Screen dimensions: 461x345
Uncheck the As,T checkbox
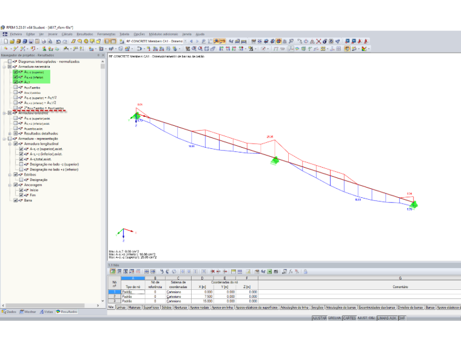(x=15, y=82)
